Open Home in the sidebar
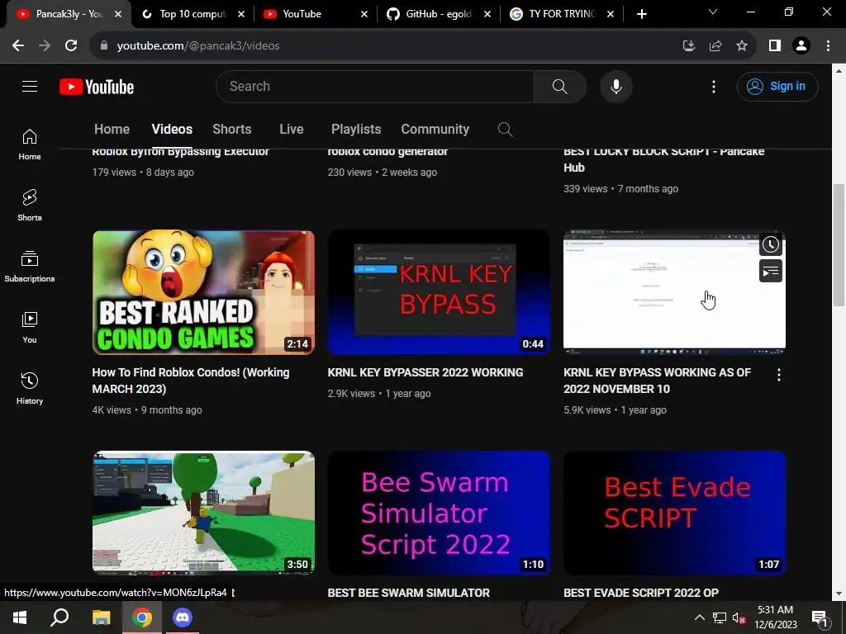Screen dimensions: 846x634 (30, 144)
